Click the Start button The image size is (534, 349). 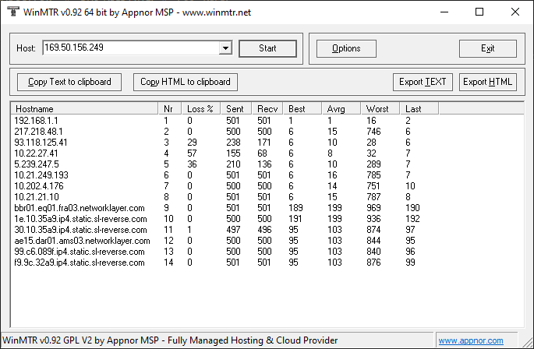(x=267, y=48)
